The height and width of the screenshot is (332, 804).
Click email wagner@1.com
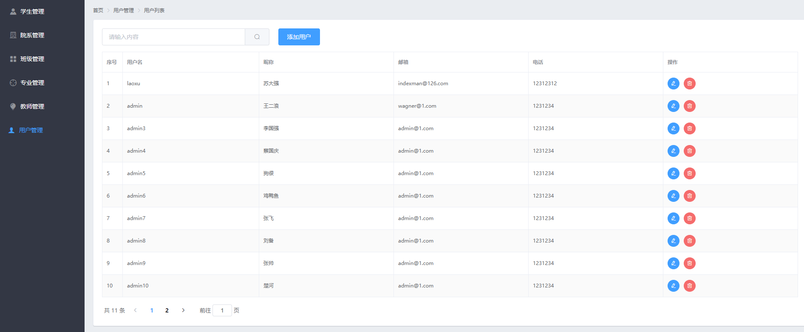click(417, 106)
